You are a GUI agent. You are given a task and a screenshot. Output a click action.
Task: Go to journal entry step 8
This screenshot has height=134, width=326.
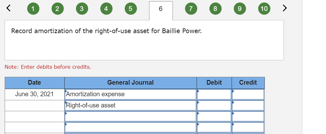[x=215, y=9]
